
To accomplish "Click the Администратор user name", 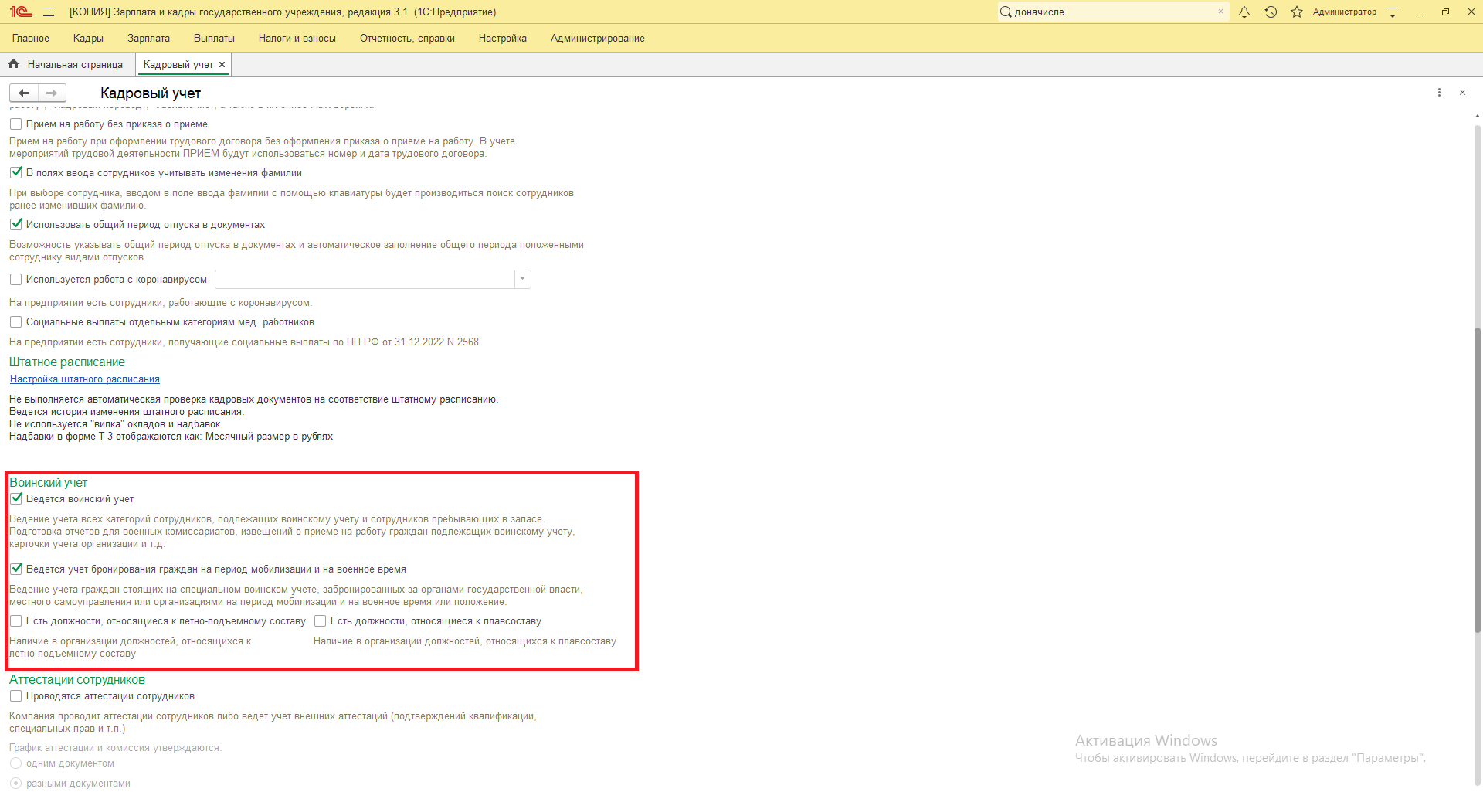I will pyautogui.click(x=1344, y=12).
